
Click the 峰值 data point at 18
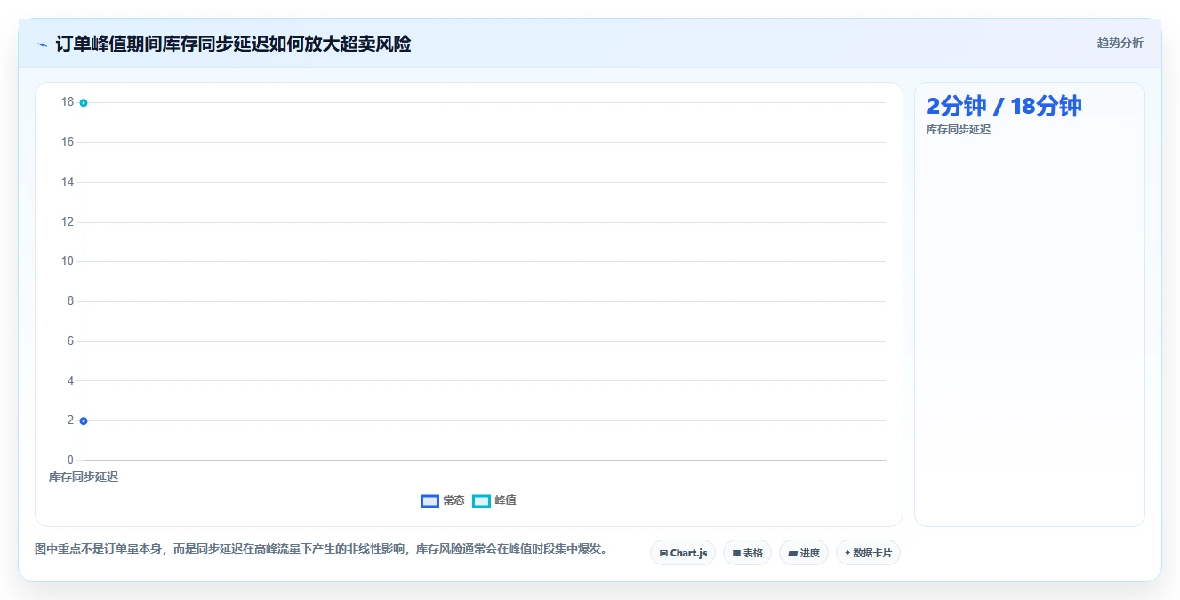(84, 103)
